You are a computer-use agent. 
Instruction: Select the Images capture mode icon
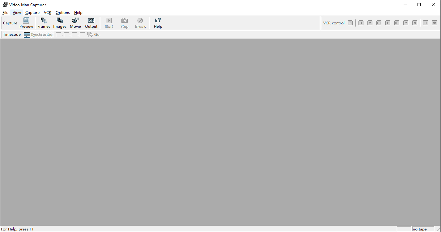60,21
